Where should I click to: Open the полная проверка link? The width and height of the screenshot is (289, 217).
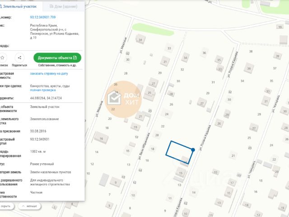(43, 90)
